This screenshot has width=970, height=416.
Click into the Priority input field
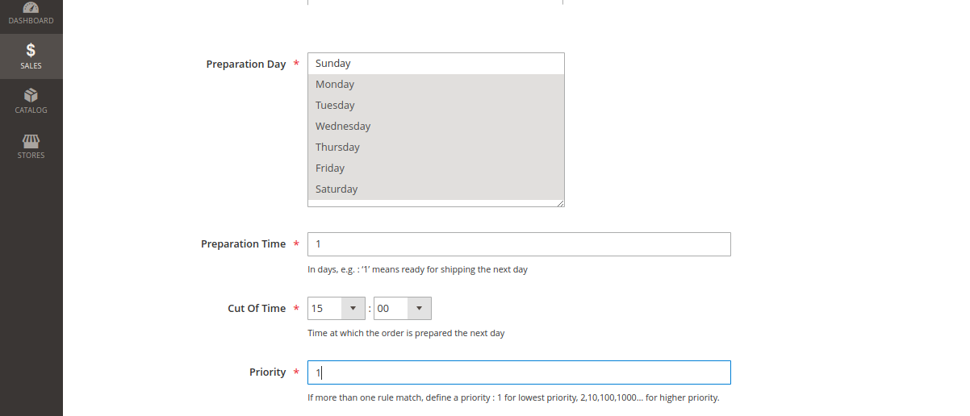click(519, 372)
